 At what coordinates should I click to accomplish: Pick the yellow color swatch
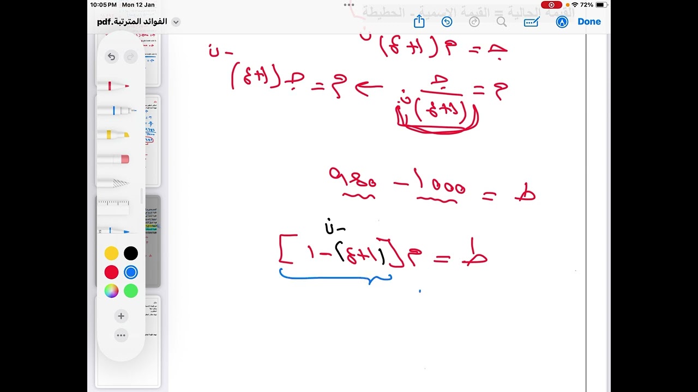(111, 253)
